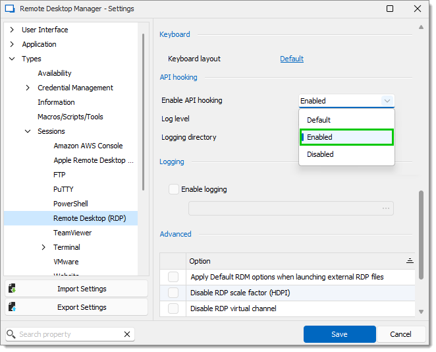Click the Option column sort icon

coord(410,261)
